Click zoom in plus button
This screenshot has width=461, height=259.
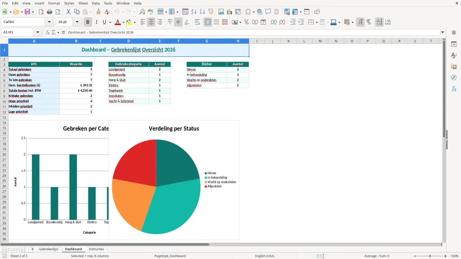tap(446, 256)
